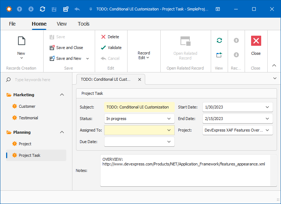
Task: Click the navigation search magnifier icon
Action: [8, 80]
